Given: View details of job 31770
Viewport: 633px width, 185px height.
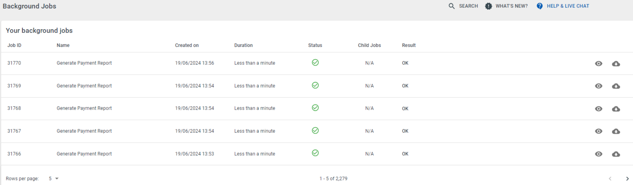Looking at the screenshot, I should [599, 64].
